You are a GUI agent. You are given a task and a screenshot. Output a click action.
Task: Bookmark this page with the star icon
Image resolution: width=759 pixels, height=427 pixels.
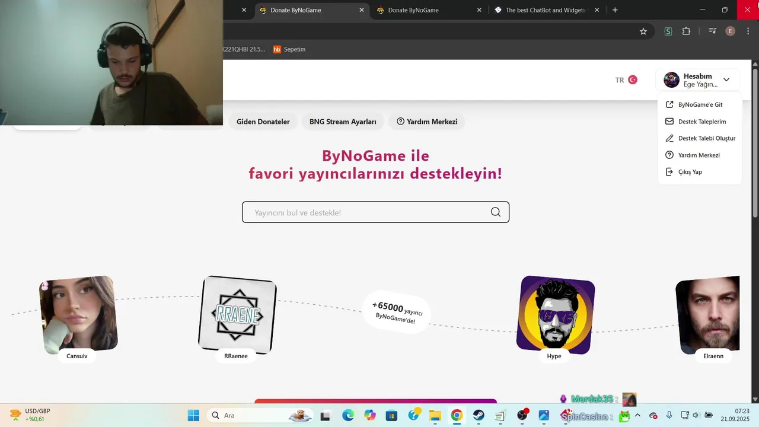pyautogui.click(x=643, y=31)
